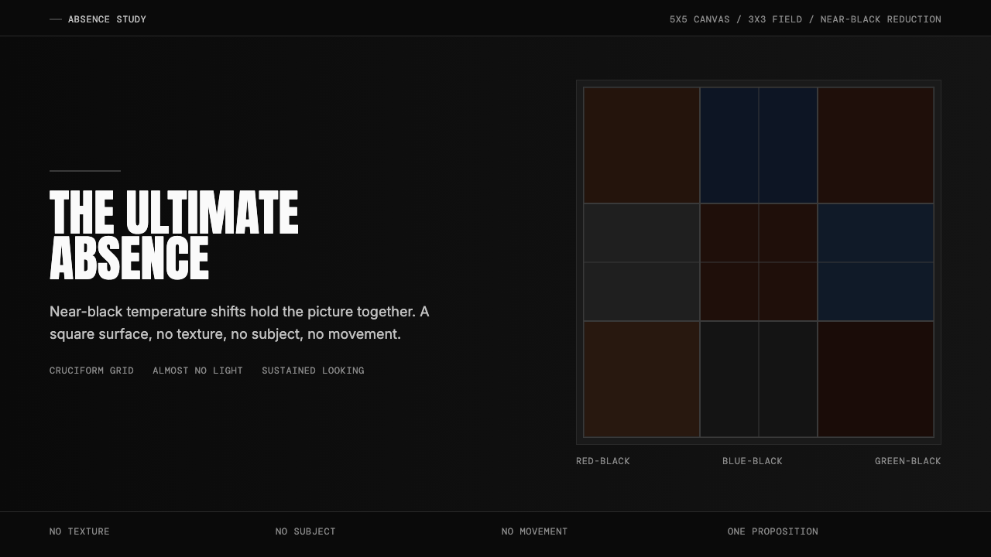The height and width of the screenshot is (557, 991).
Task: Click the ABSENCE STUDY header label
Action: (107, 19)
